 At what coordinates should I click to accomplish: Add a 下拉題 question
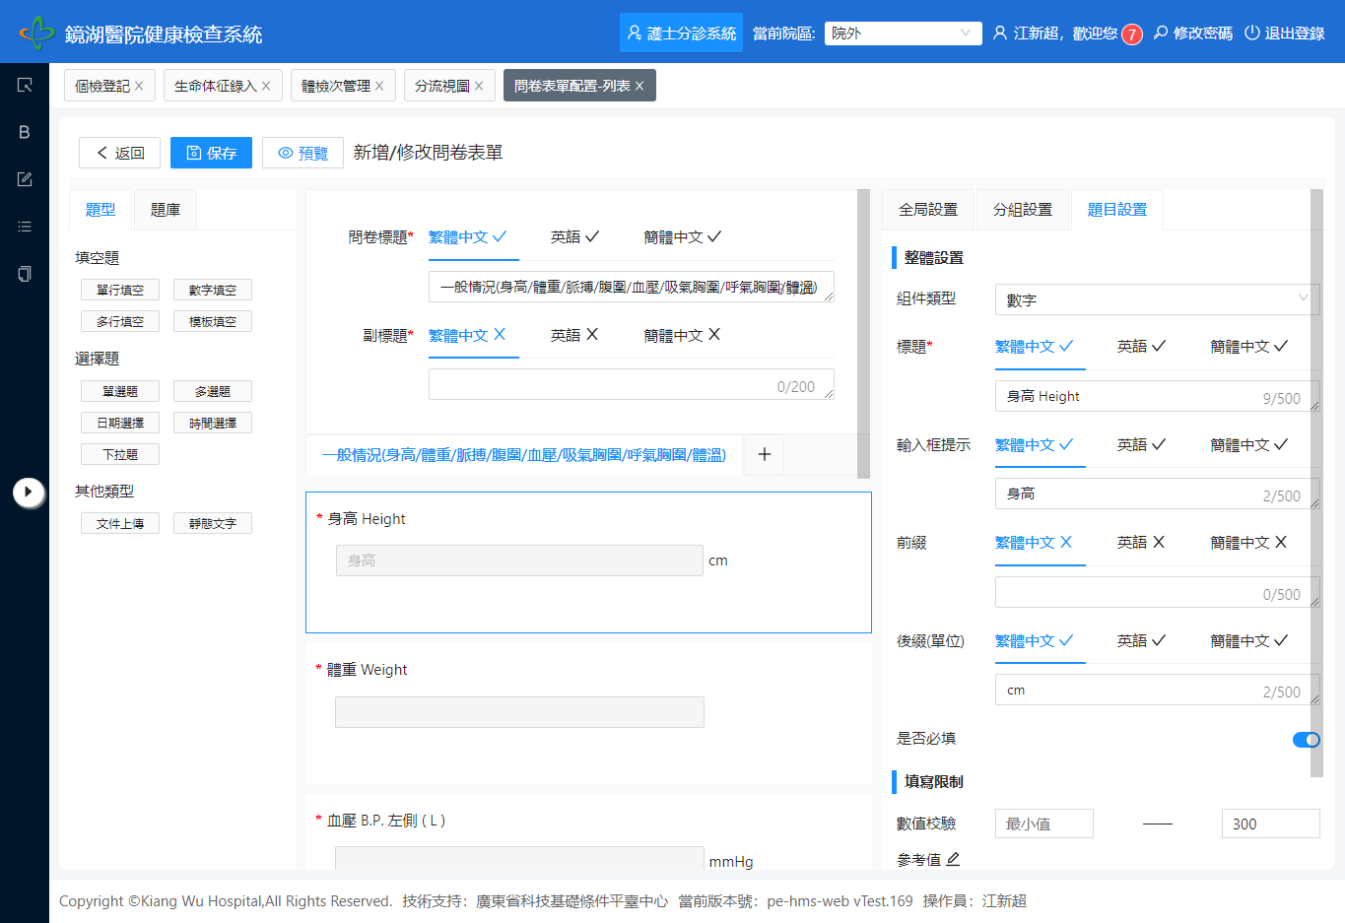tap(120, 454)
